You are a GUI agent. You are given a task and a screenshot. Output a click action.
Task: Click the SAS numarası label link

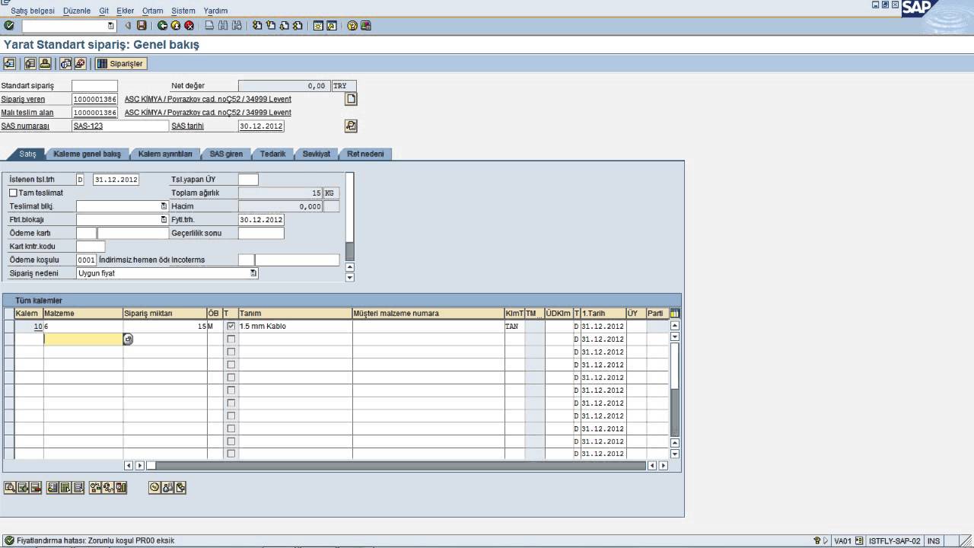pos(25,126)
